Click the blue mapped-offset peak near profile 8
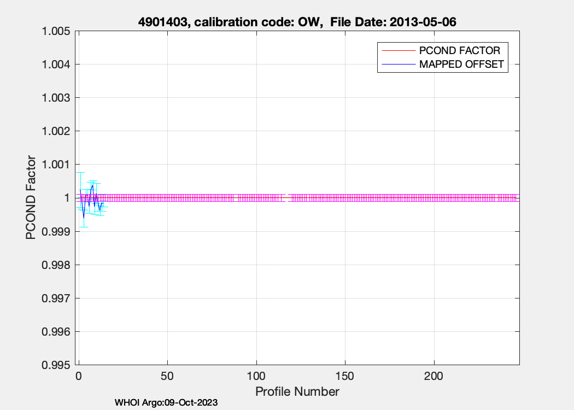Viewport: 574px width, 410px height. point(92,186)
